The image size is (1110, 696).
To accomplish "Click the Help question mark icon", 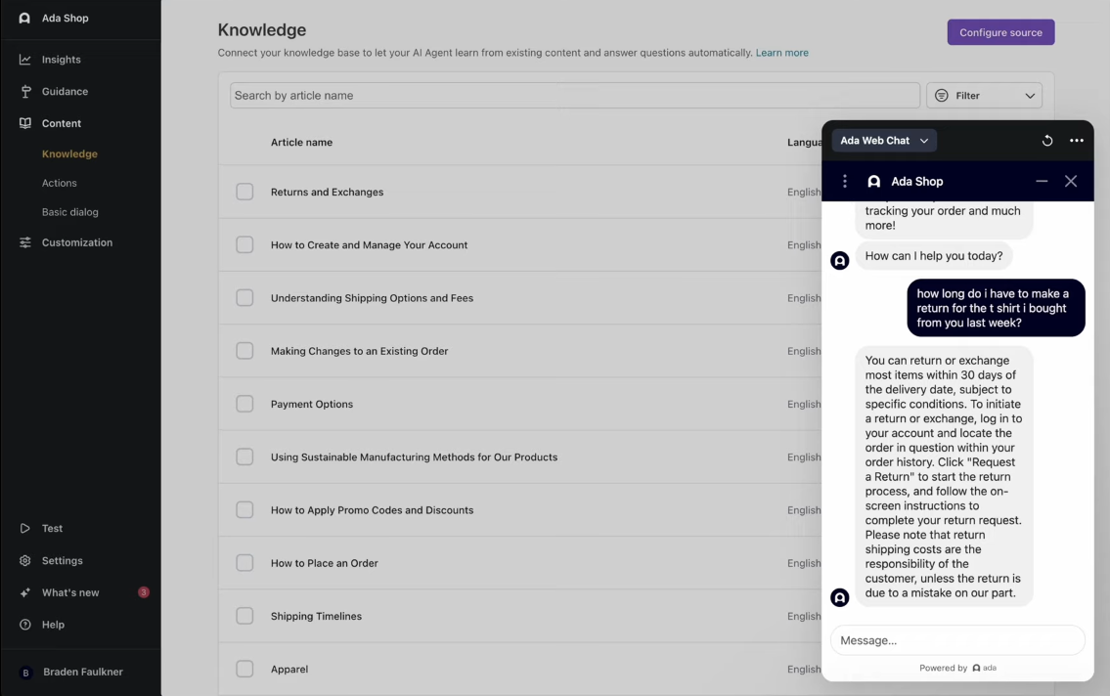I will pyautogui.click(x=25, y=625).
